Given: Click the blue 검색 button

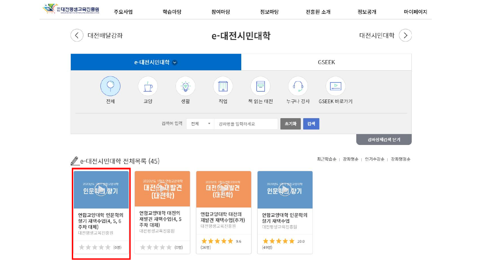Looking at the screenshot, I should 311,124.
